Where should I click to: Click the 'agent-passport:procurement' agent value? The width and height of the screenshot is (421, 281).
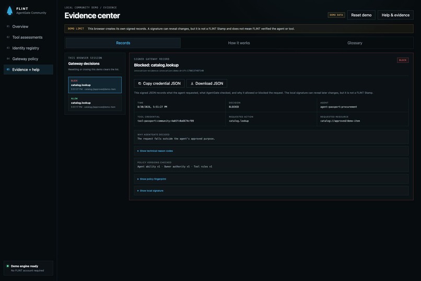(x=338, y=107)
